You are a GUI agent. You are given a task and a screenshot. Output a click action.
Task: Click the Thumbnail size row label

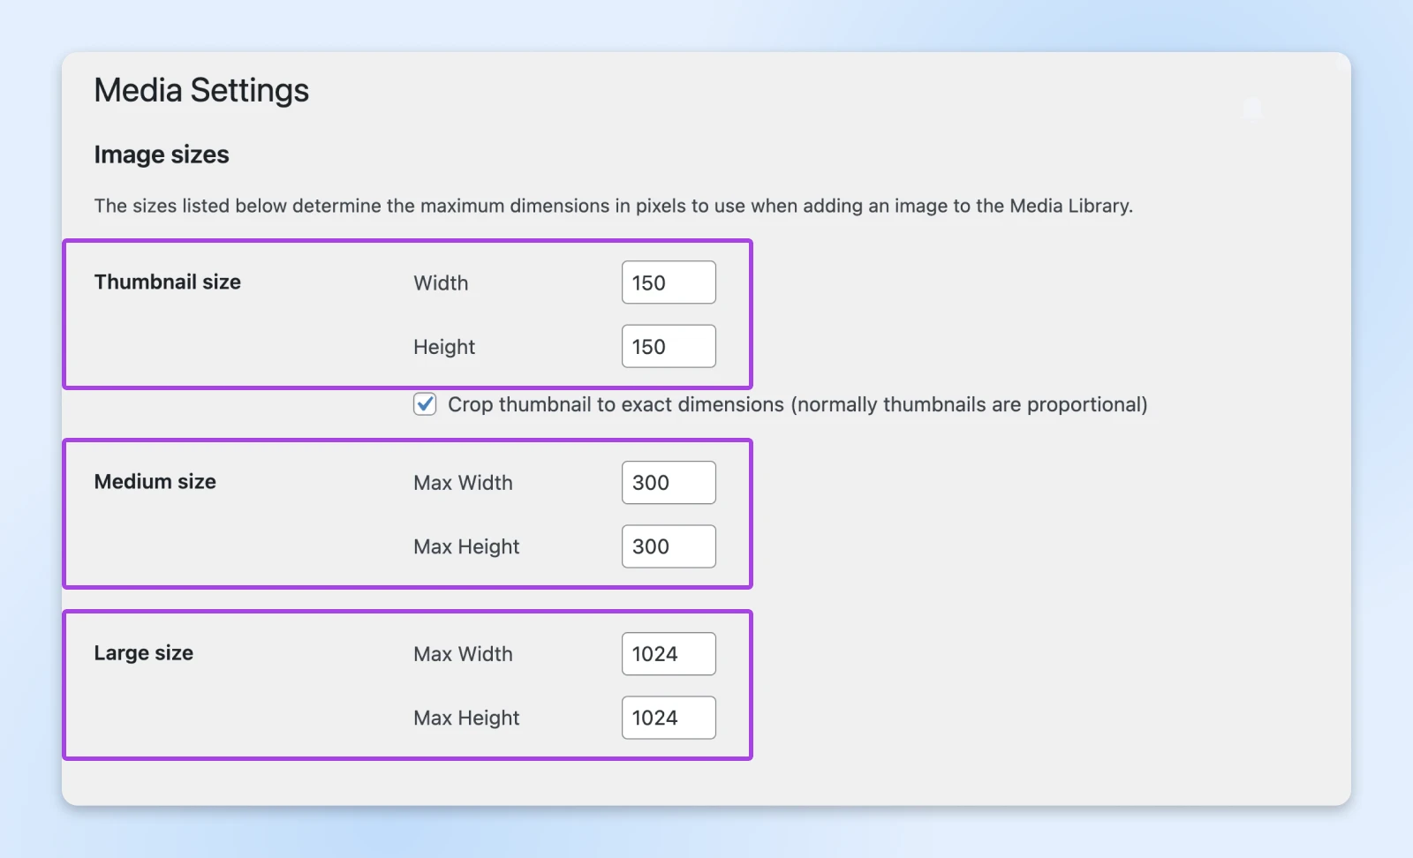(168, 282)
